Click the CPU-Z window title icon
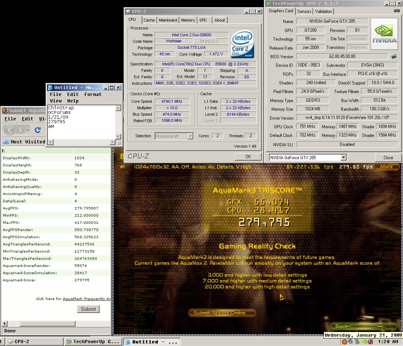Screen dimensions: 403x346 [x=128, y=11]
